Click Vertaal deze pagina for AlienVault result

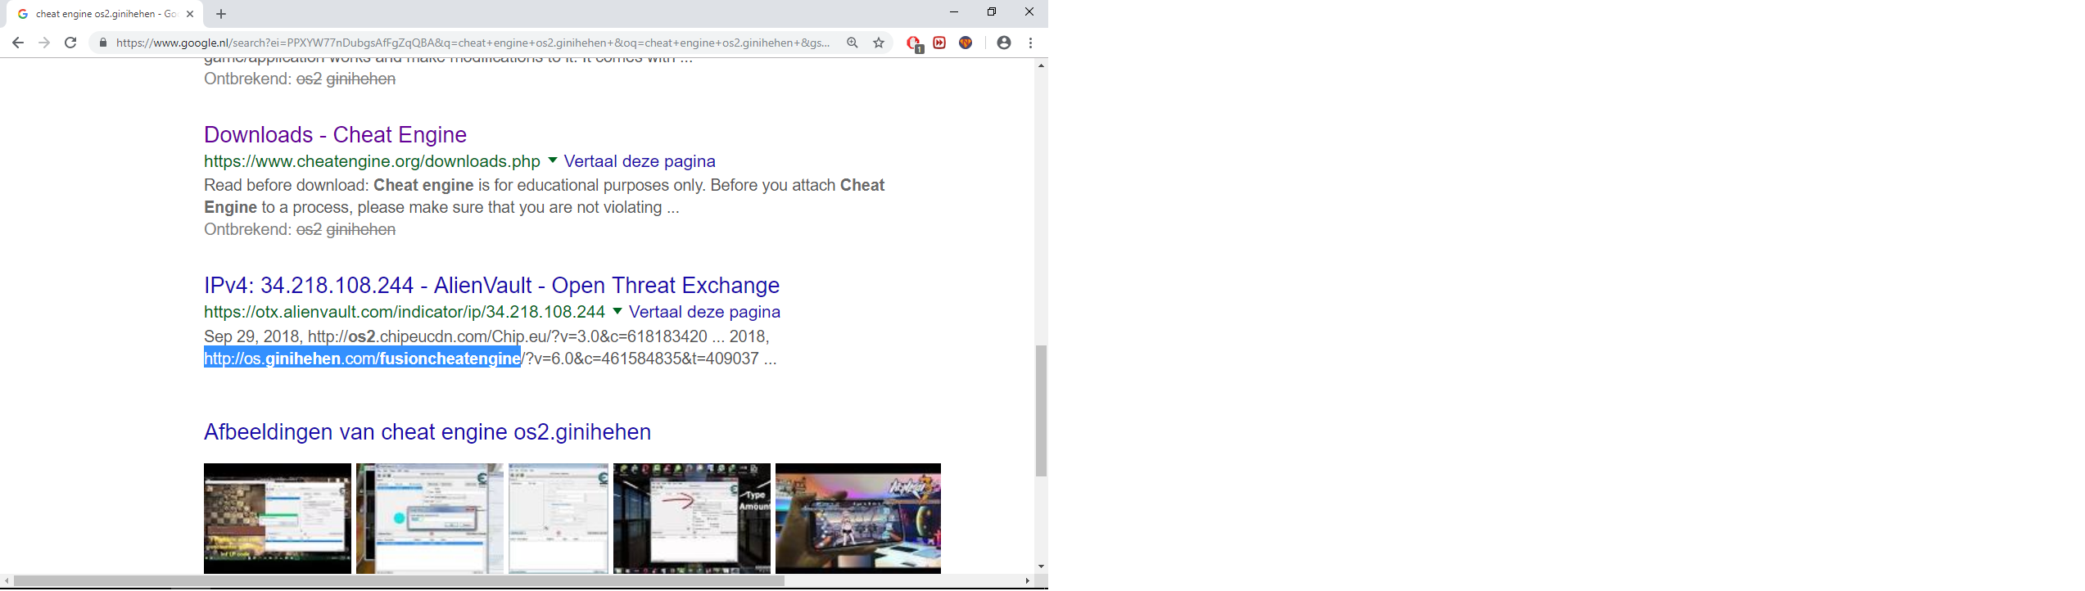704,312
